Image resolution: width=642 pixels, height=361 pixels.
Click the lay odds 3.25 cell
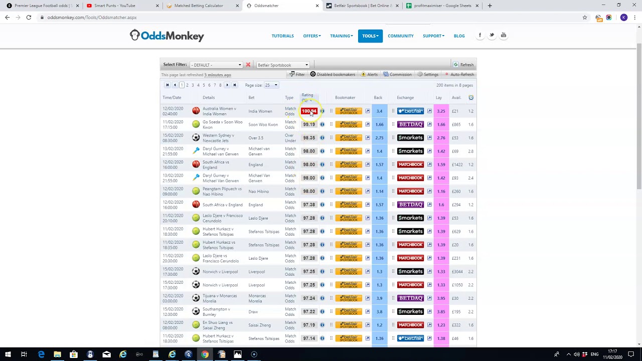pos(441,111)
